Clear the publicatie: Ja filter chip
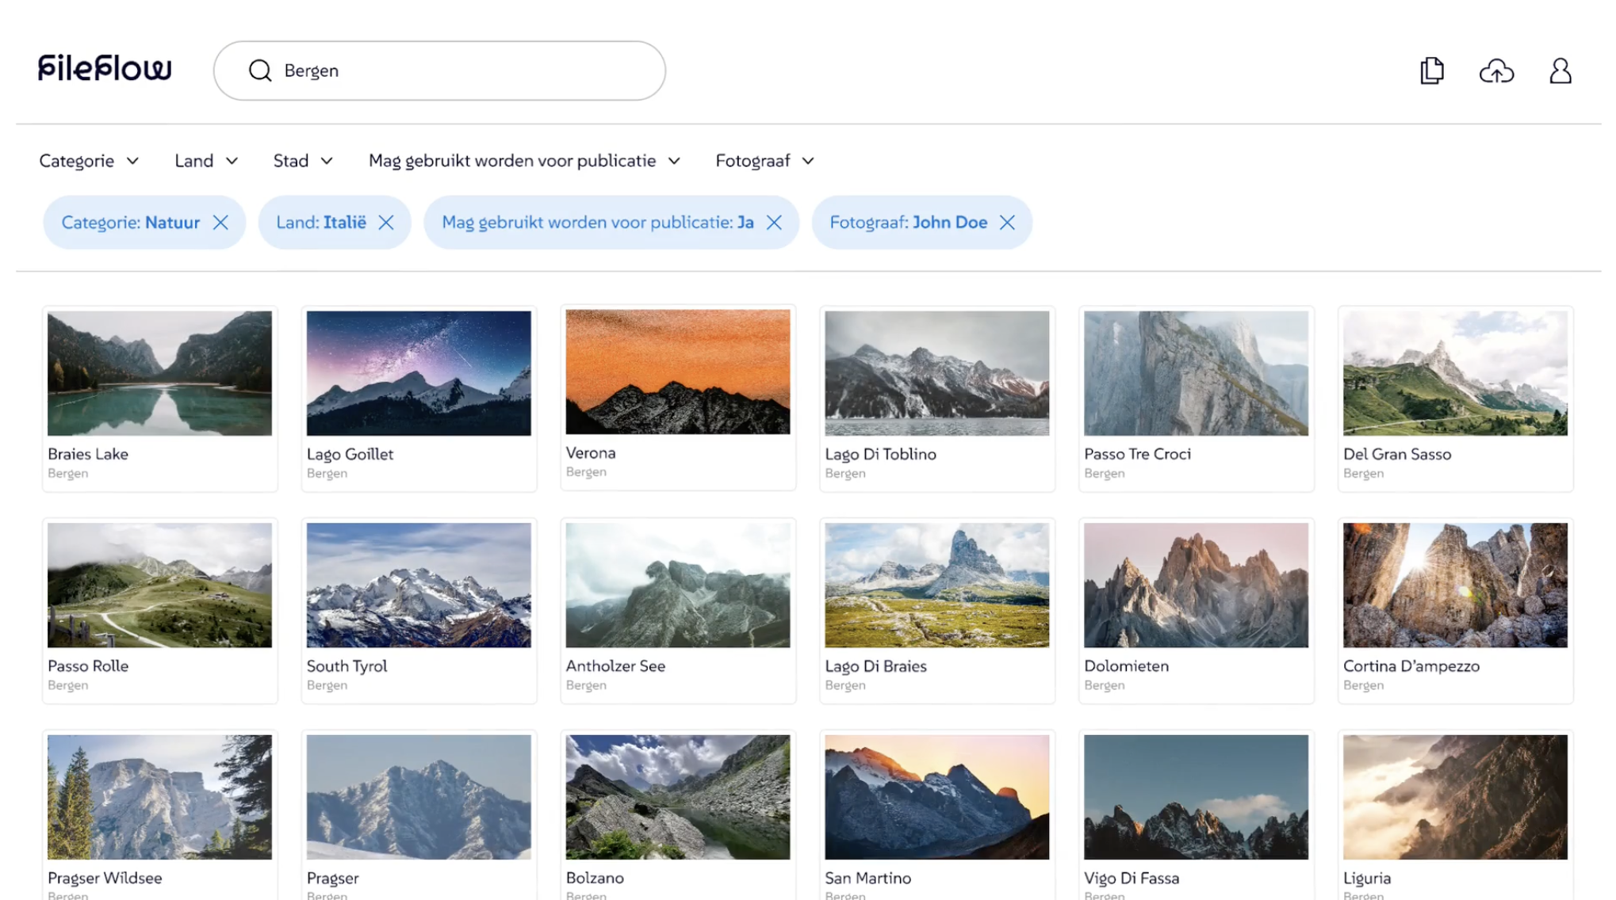The height and width of the screenshot is (900, 1616). (x=774, y=223)
